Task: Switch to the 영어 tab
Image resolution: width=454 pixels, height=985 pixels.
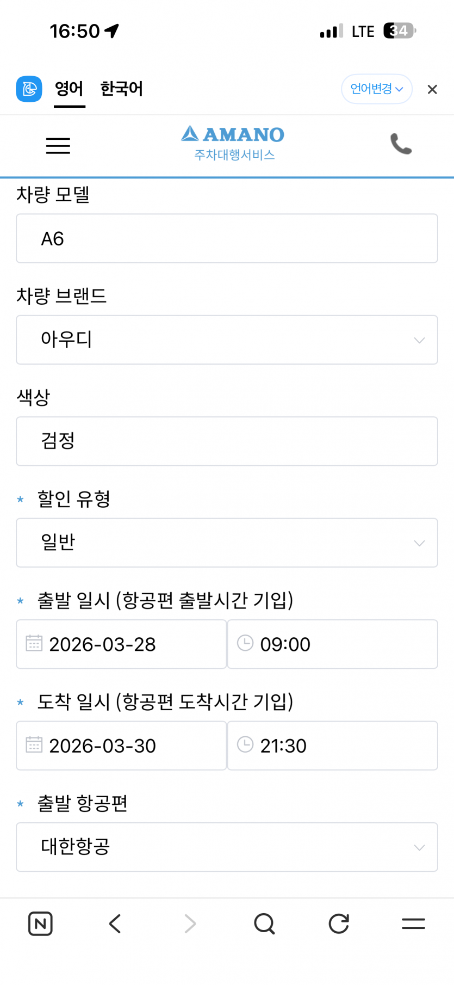Action: (69, 89)
